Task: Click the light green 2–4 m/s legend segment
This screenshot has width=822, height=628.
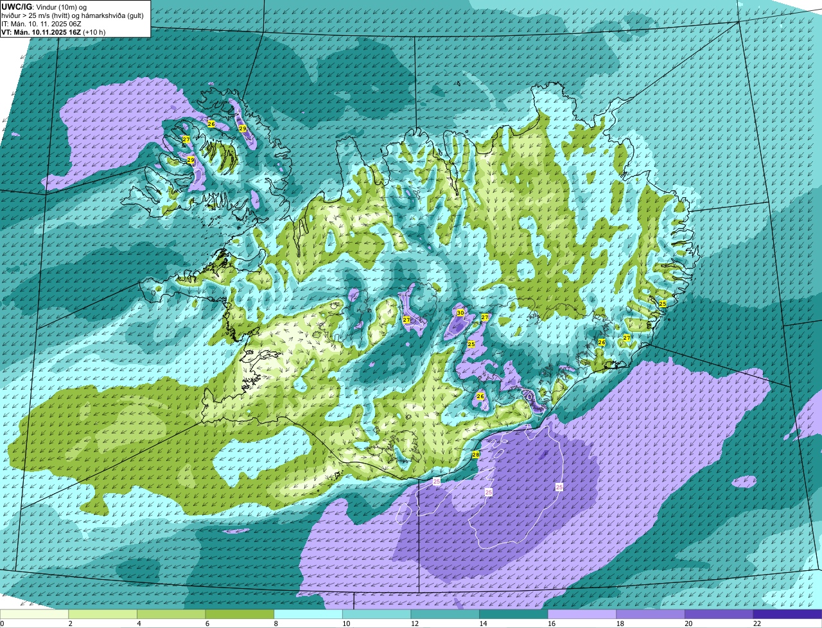Action: 103,614
